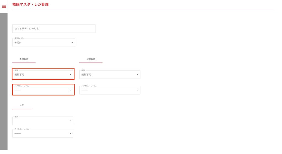
Task: Click the レジ アクセス・レベル dropdown arrow
Action: click(x=70, y=134)
